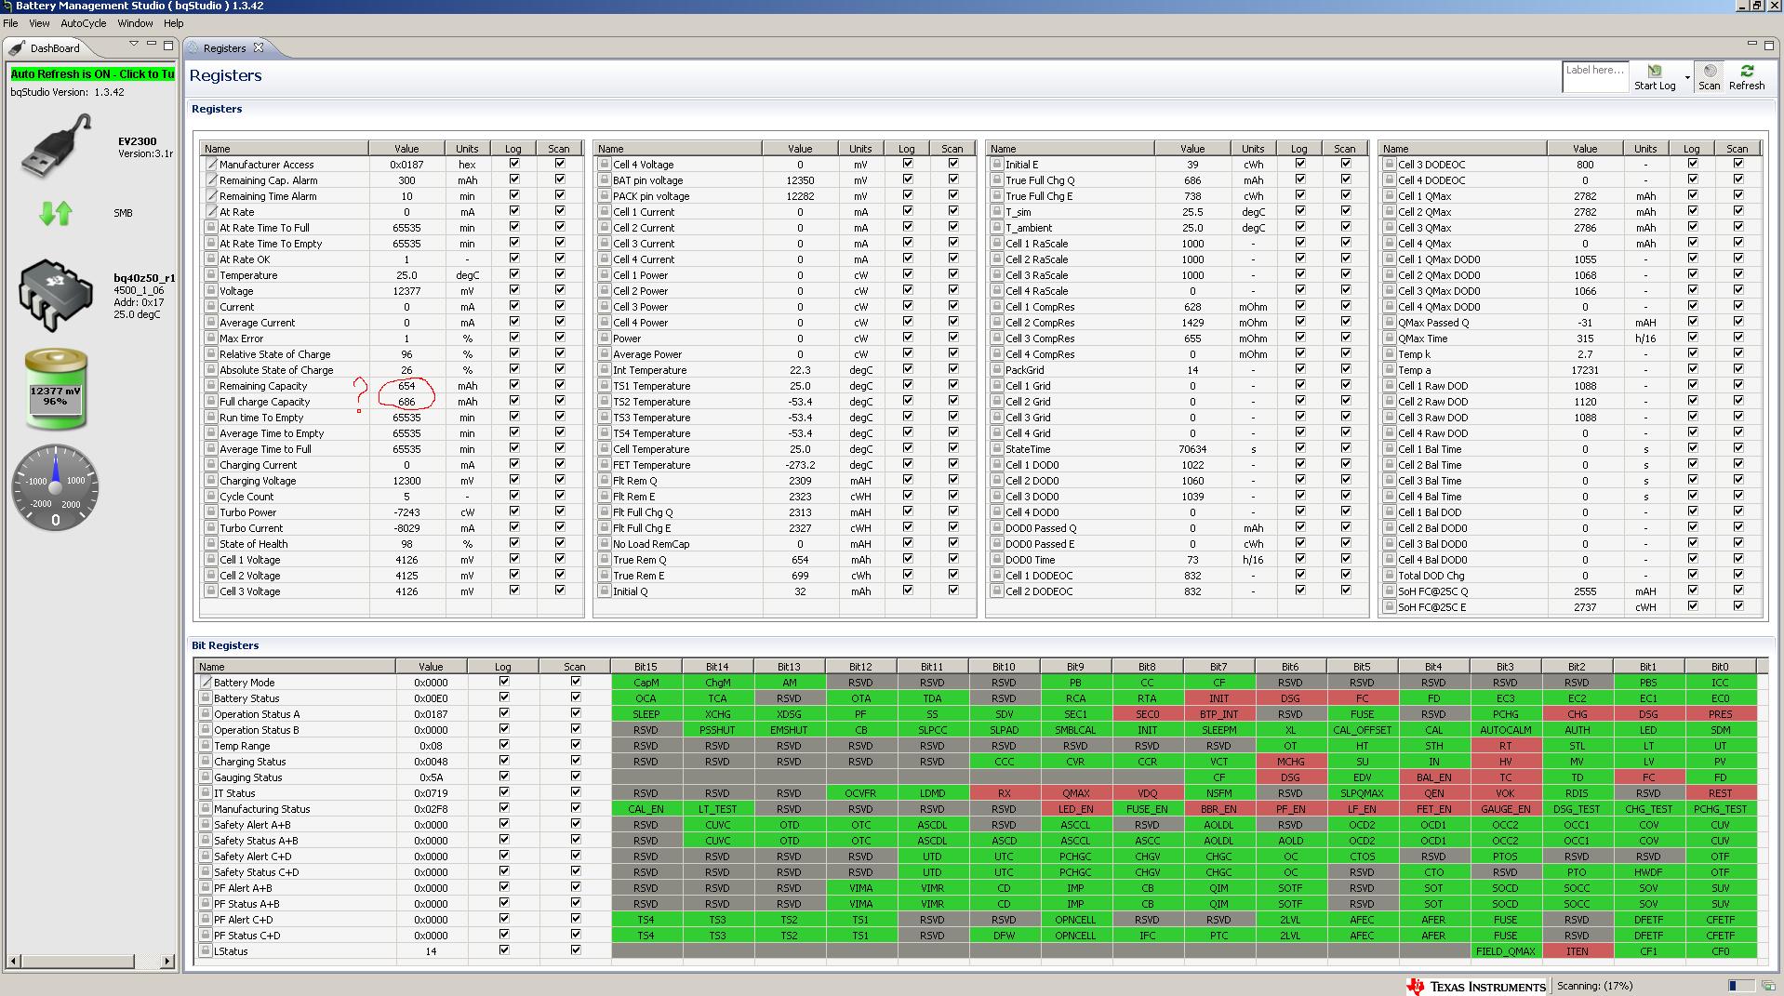Click the Relative State of Charge row name
This screenshot has height=996, width=1784.
point(274,353)
